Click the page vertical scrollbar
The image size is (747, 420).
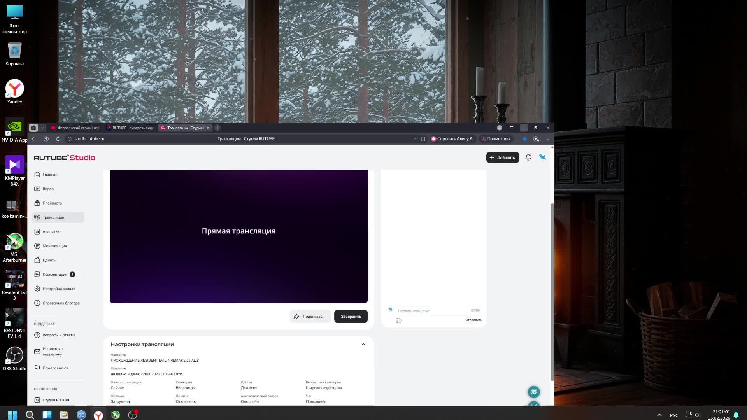[552, 292]
